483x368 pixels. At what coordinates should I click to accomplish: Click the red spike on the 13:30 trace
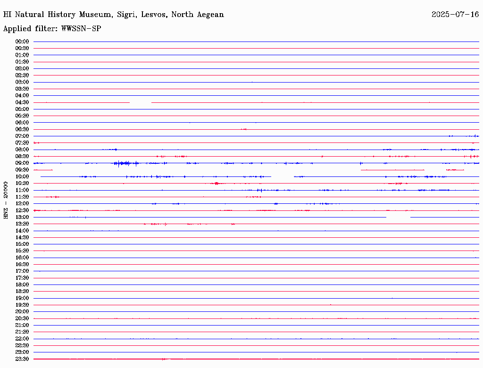(166, 224)
